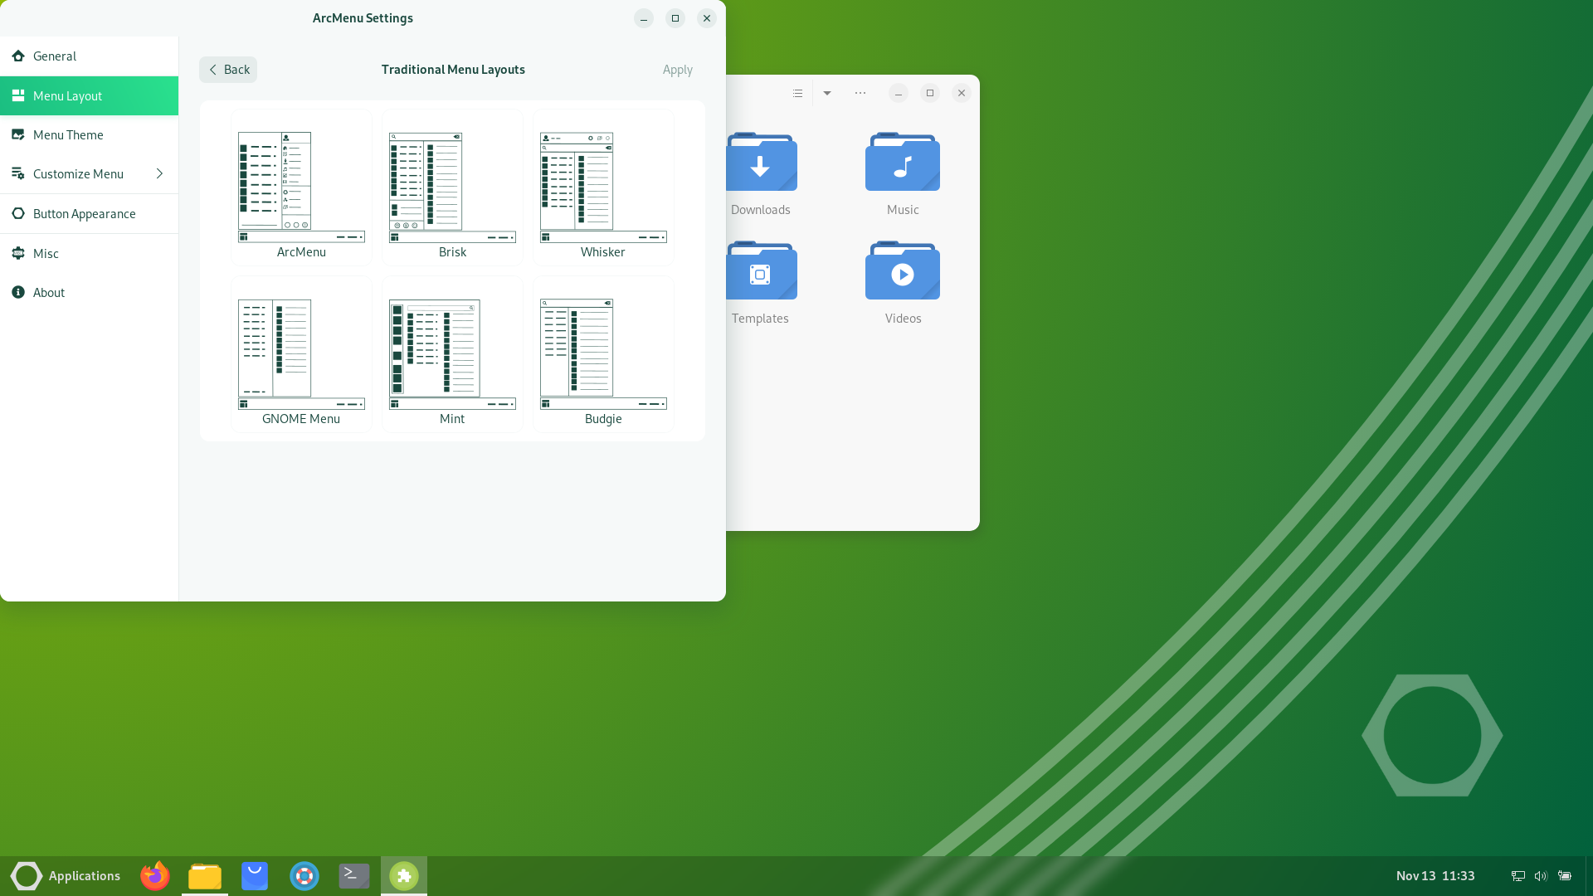Image resolution: width=1593 pixels, height=896 pixels.
Task: Pick the Whisker menu layout
Action: coord(603,187)
